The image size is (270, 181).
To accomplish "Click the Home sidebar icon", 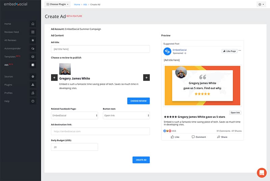I will [33, 24].
